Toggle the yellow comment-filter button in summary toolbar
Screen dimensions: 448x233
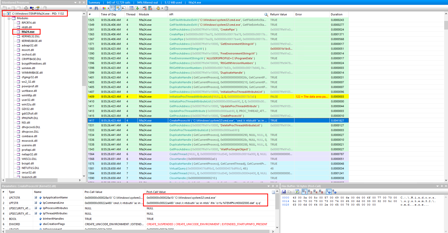pyautogui.click(x=118, y=8)
